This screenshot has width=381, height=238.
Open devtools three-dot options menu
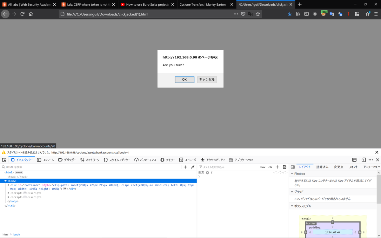[x=371, y=160]
